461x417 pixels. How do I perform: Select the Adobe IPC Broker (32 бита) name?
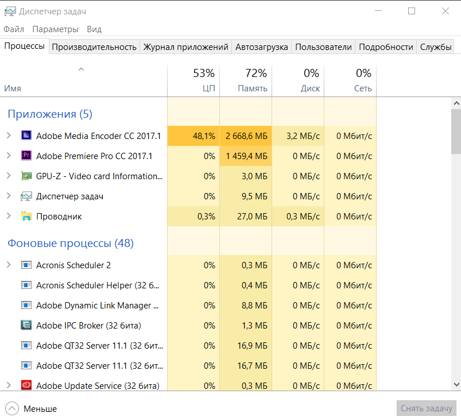88,326
